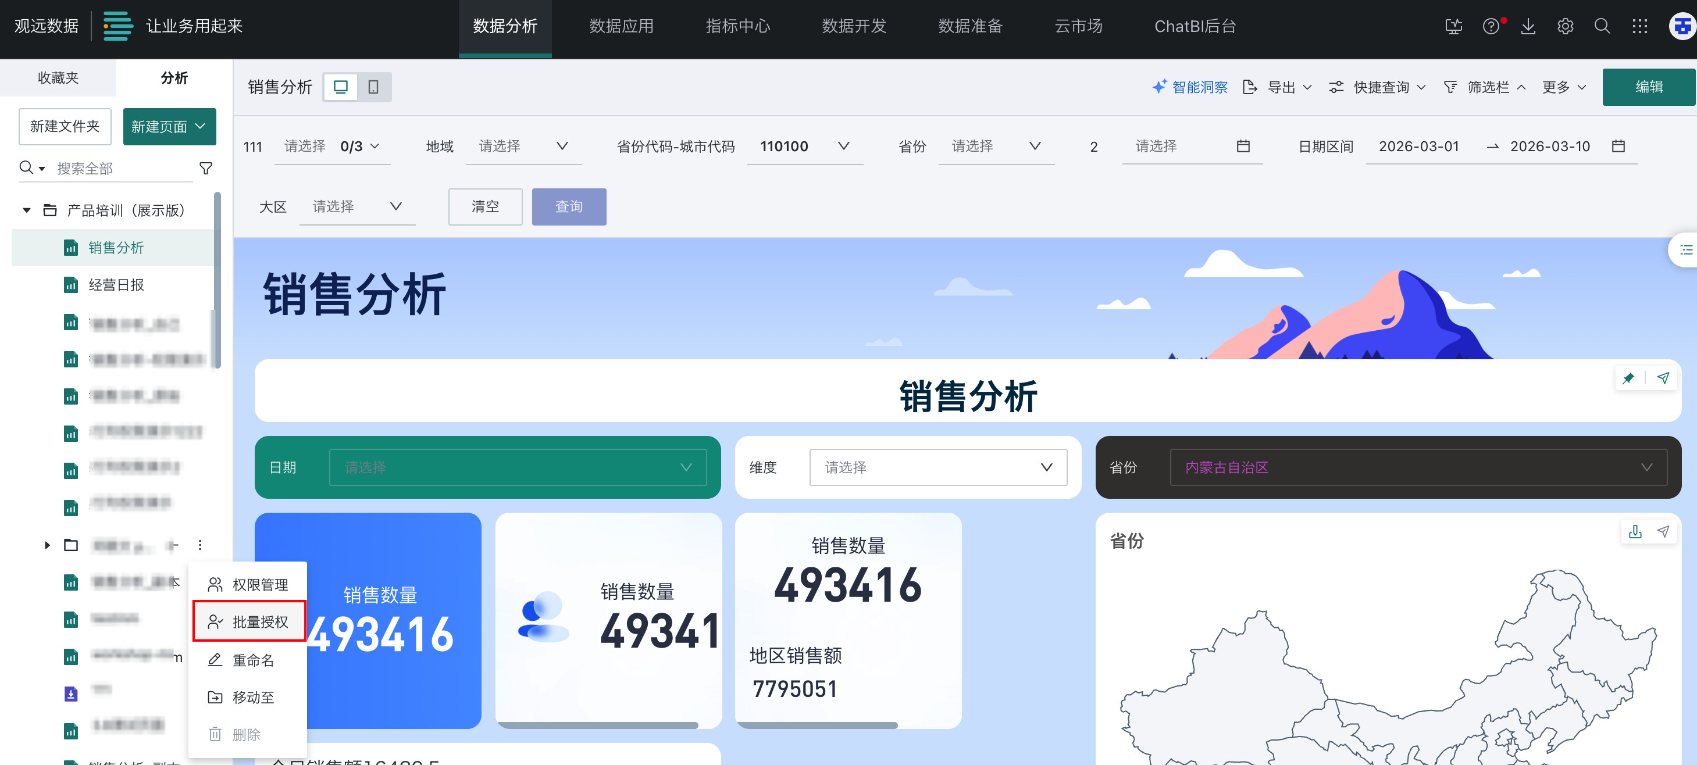Click the pin icon on title card

click(1628, 378)
